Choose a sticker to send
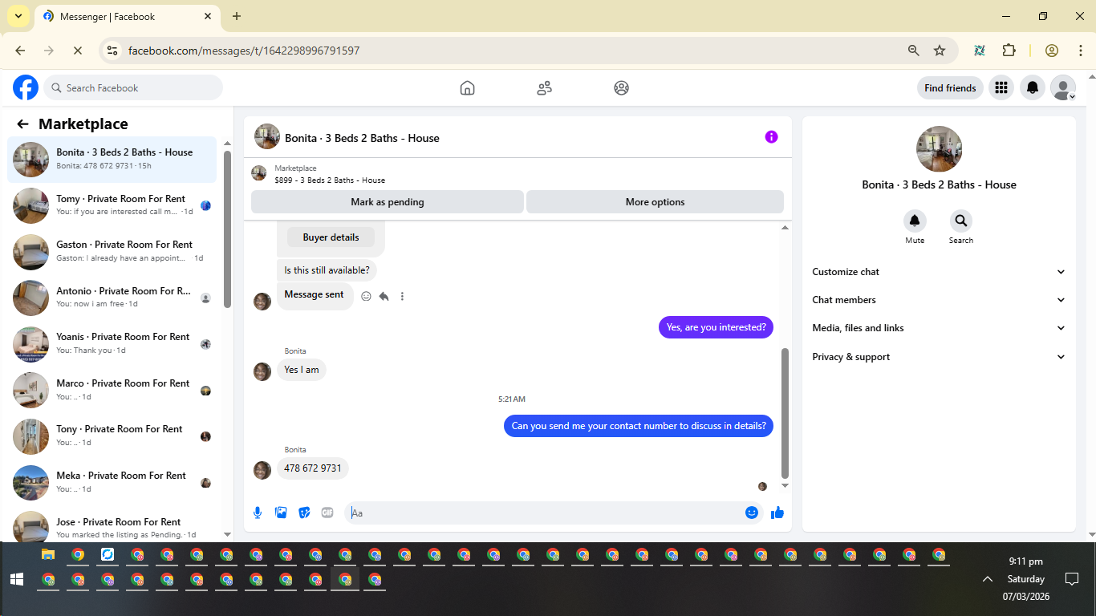The height and width of the screenshot is (616, 1096). tap(304, 513)
